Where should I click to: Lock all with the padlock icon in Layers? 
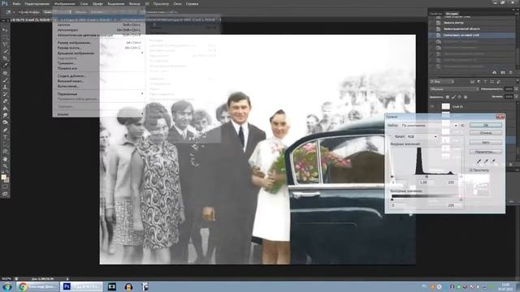pos(466,97)
